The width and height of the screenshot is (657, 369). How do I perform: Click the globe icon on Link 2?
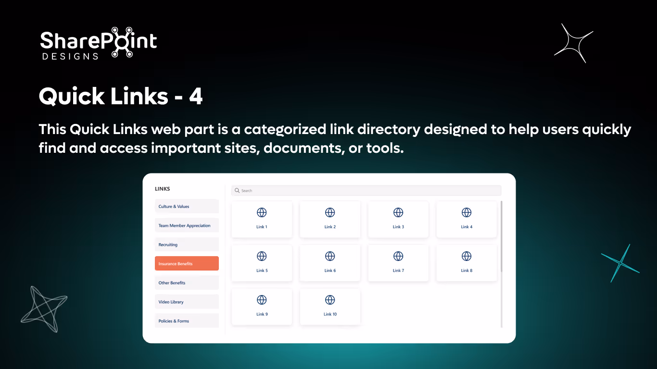coord(330,212)
